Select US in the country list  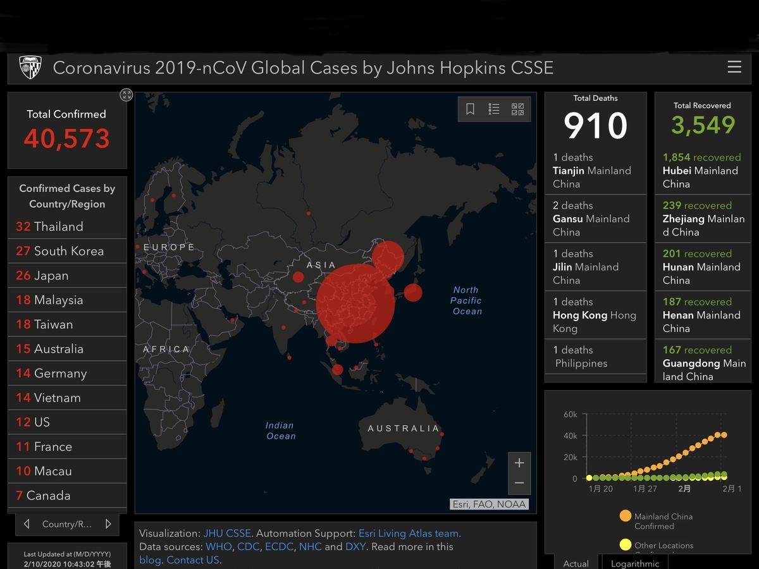67,422
